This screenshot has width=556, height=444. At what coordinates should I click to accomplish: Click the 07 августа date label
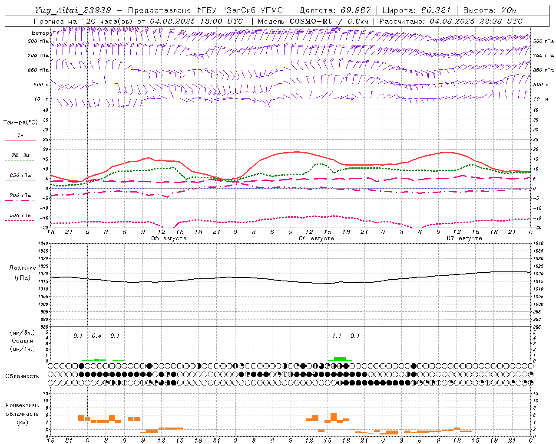pos(464,238)
